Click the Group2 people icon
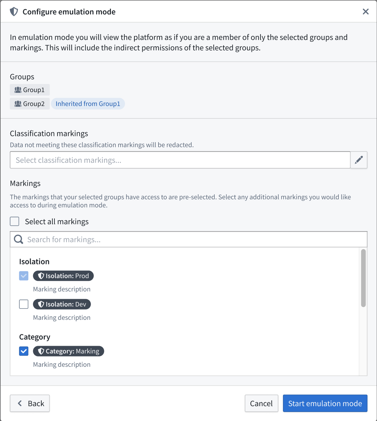This screenshot has height=421, width=377. pyautogui.click(x=18, y=104)
